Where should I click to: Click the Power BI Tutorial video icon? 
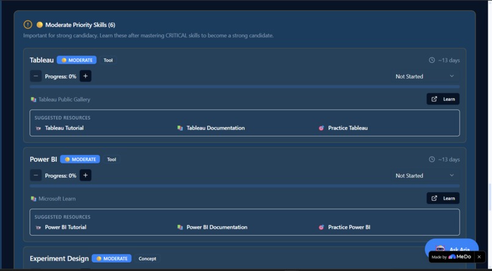tap(38, 227)
